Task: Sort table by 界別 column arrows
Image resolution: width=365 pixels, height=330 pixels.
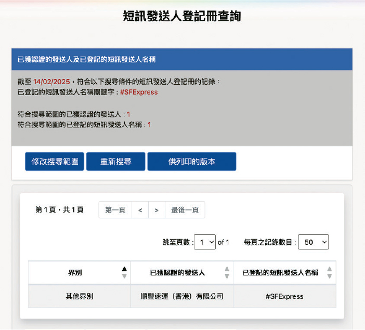Action: (124, 272)
